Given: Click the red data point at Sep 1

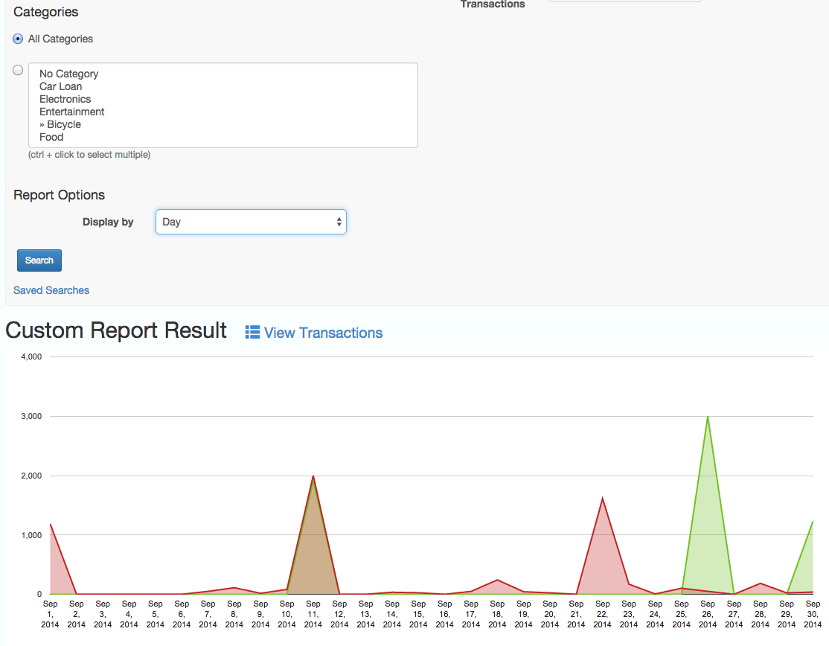Looking at the screenshot, I should point(51,525).
